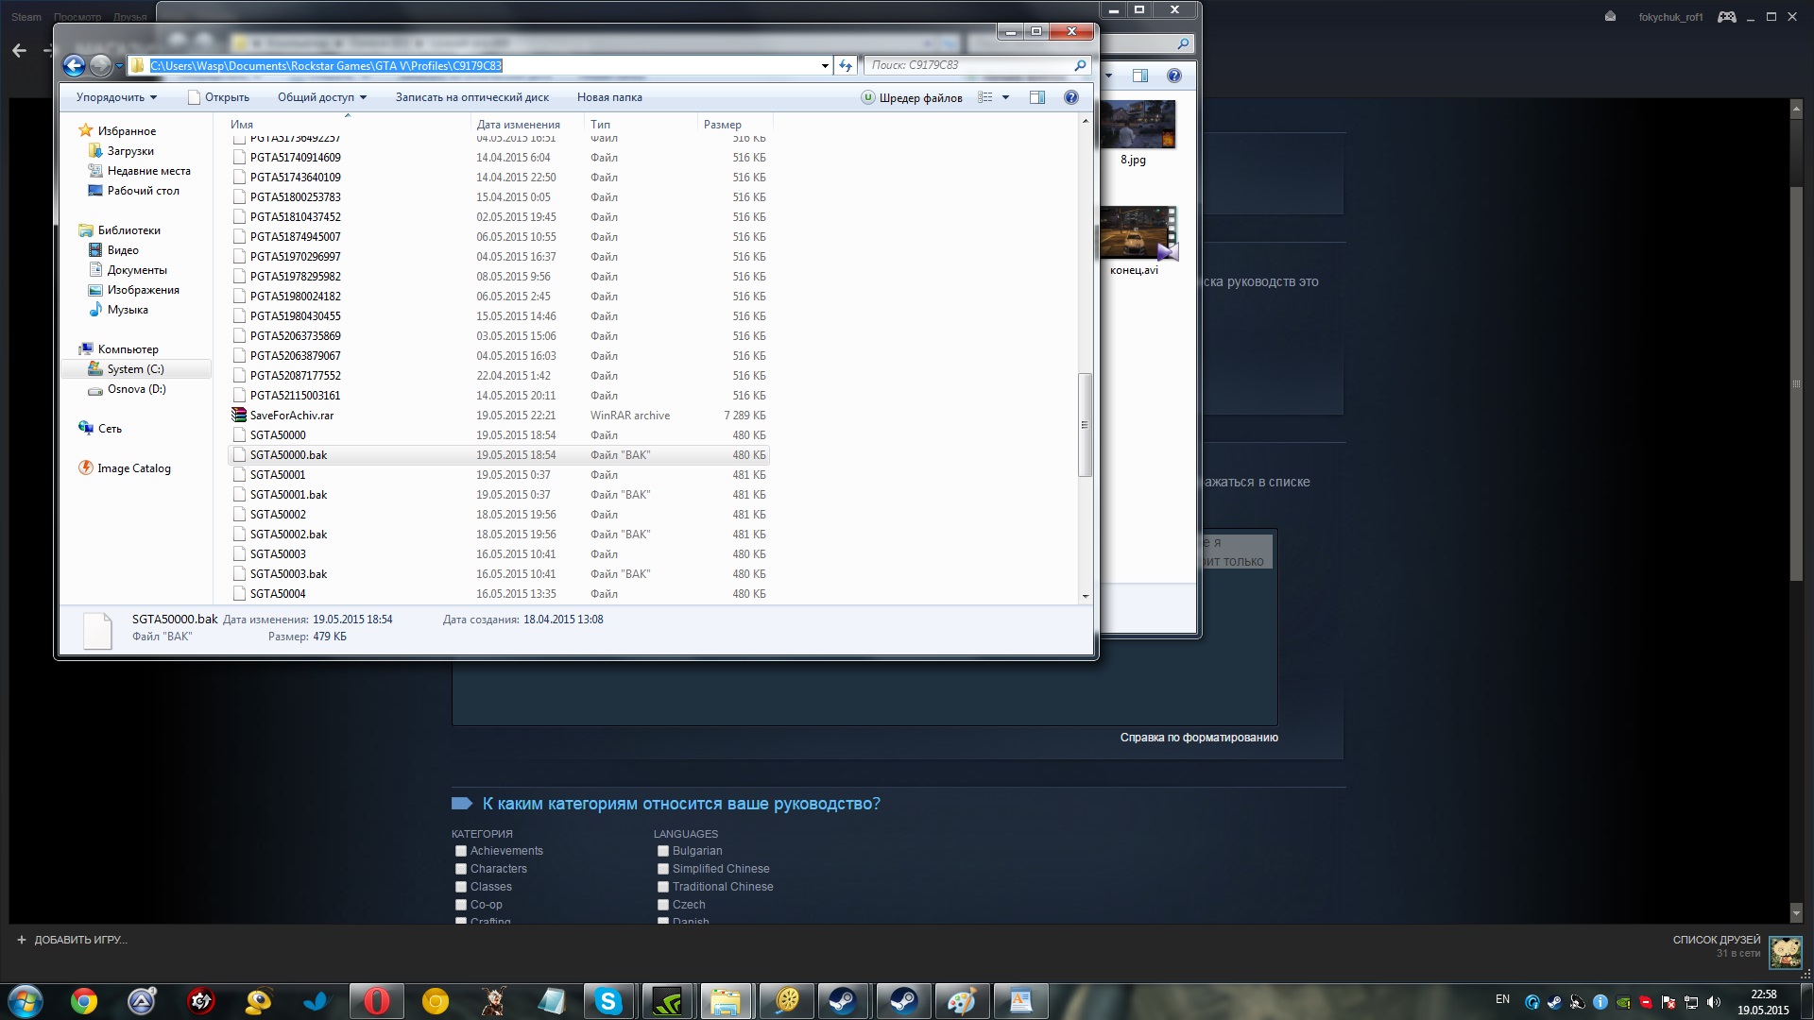Click fokychuk_rof1 account name

1670,17
